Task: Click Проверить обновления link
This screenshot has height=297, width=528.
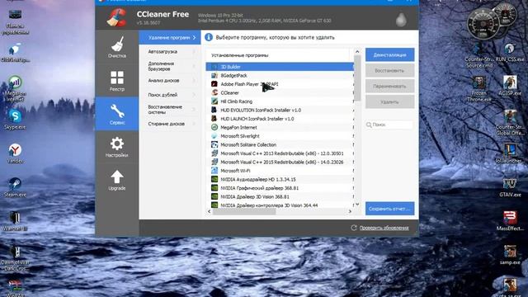Action: 384,228
